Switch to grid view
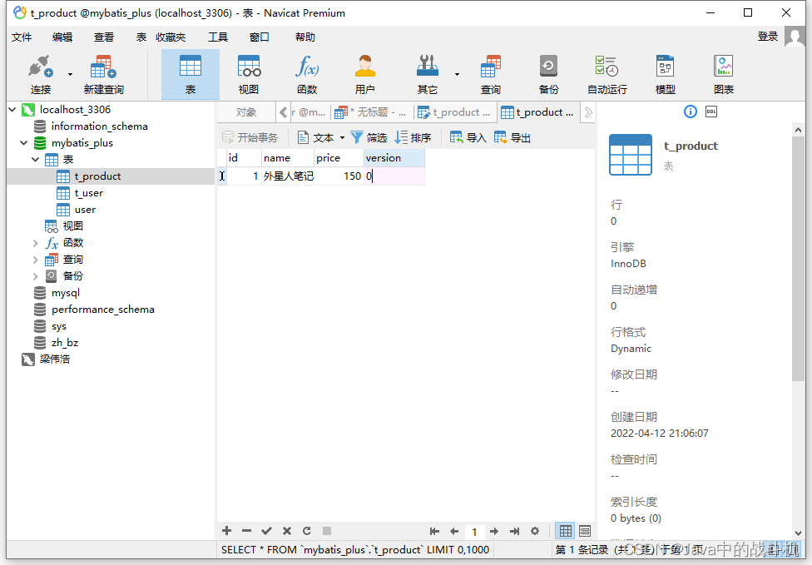The width and height of the screenshot is (812, 565). coord(566,531)
